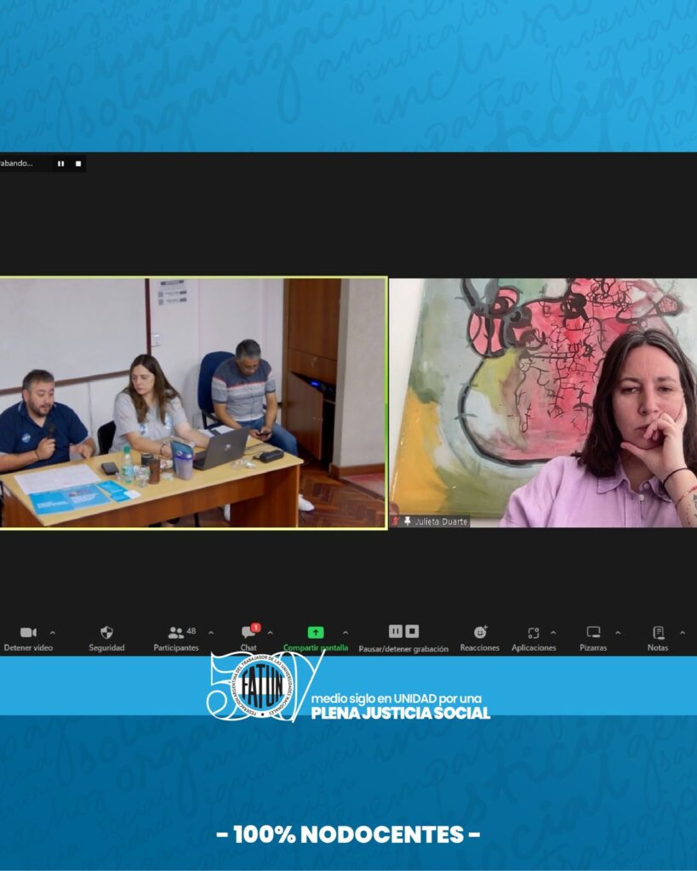Expand the arrow beside Participantes
This screenshot has width=697, height=871.
pyautogui.click(x=211, y=633)
